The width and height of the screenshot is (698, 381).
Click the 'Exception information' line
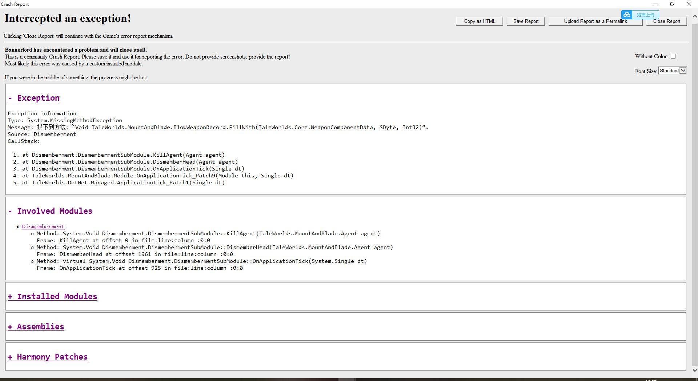(x=42, y=113)
